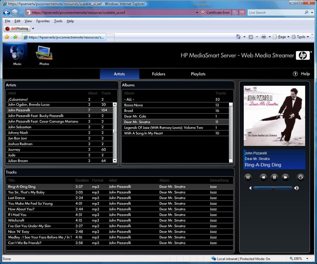Click the low-volume speaker icon

click(250, 188)
